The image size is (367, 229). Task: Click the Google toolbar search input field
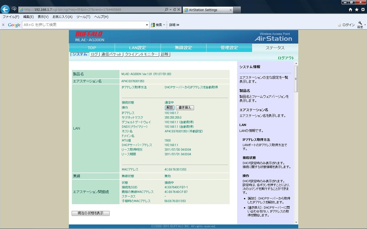point(84,25)
